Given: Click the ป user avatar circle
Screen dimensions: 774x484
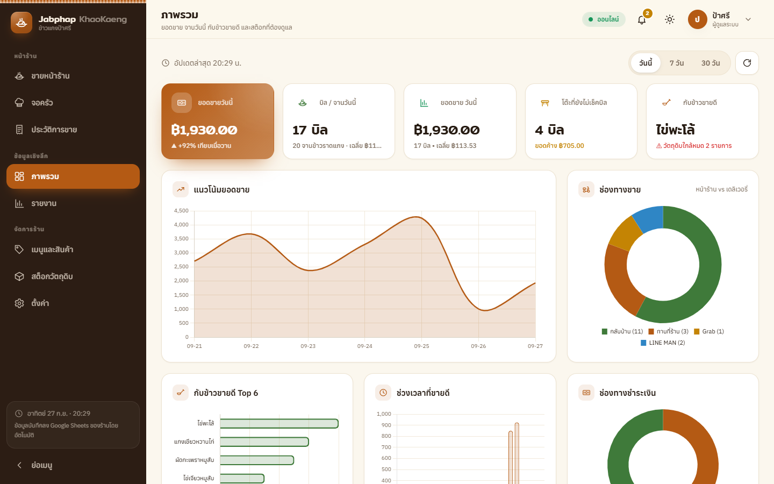Looking at the screenshot, I should click(697, 19).
